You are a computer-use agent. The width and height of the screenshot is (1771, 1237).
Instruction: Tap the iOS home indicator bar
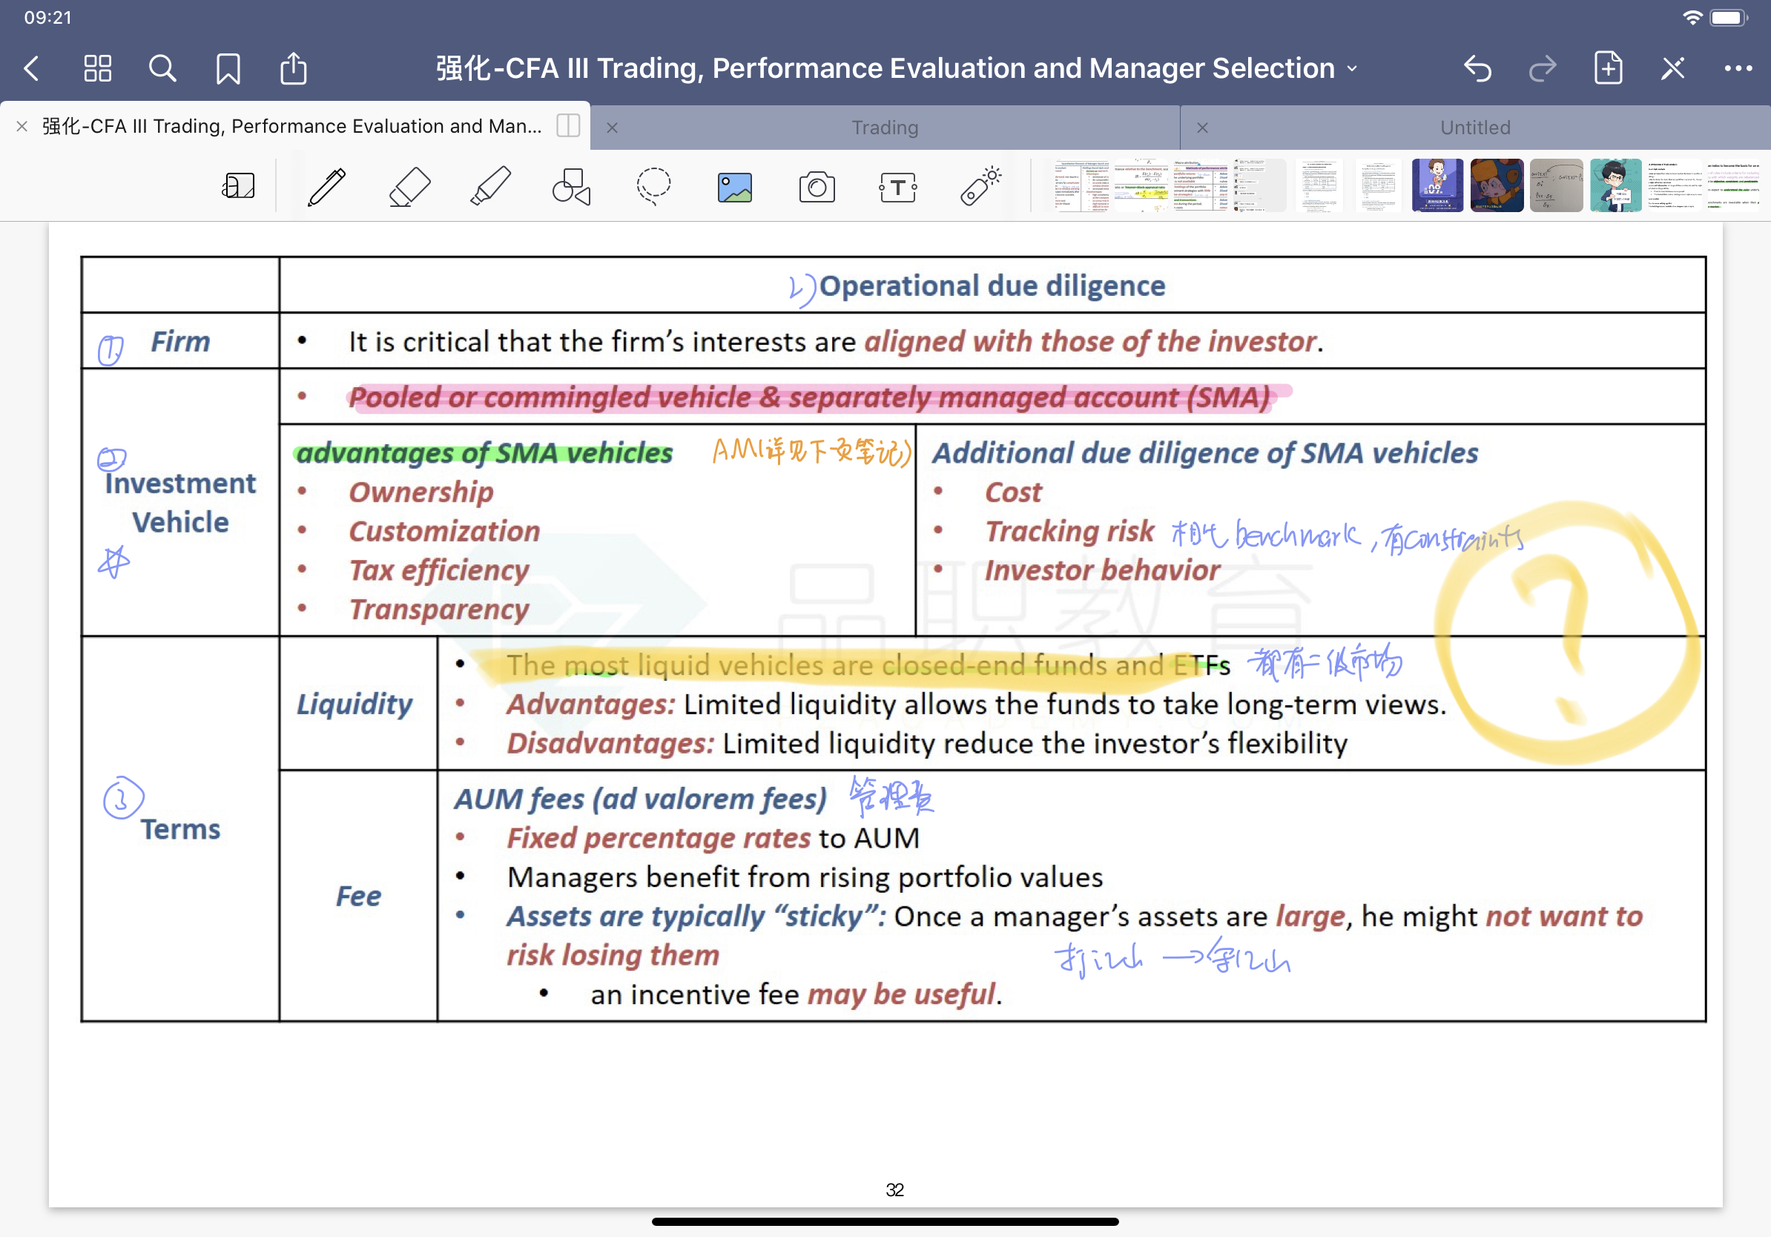[885, 1221]
